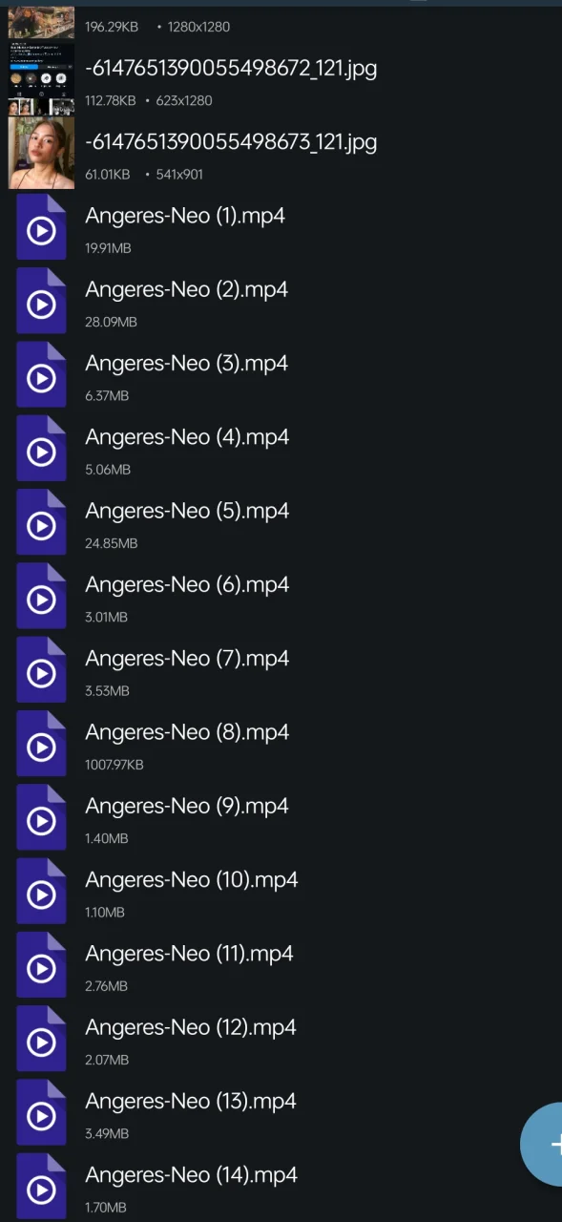Open the screenshot thumbnail ending 498672_121
562x1222 pixels.
click(x=41, y=79)
